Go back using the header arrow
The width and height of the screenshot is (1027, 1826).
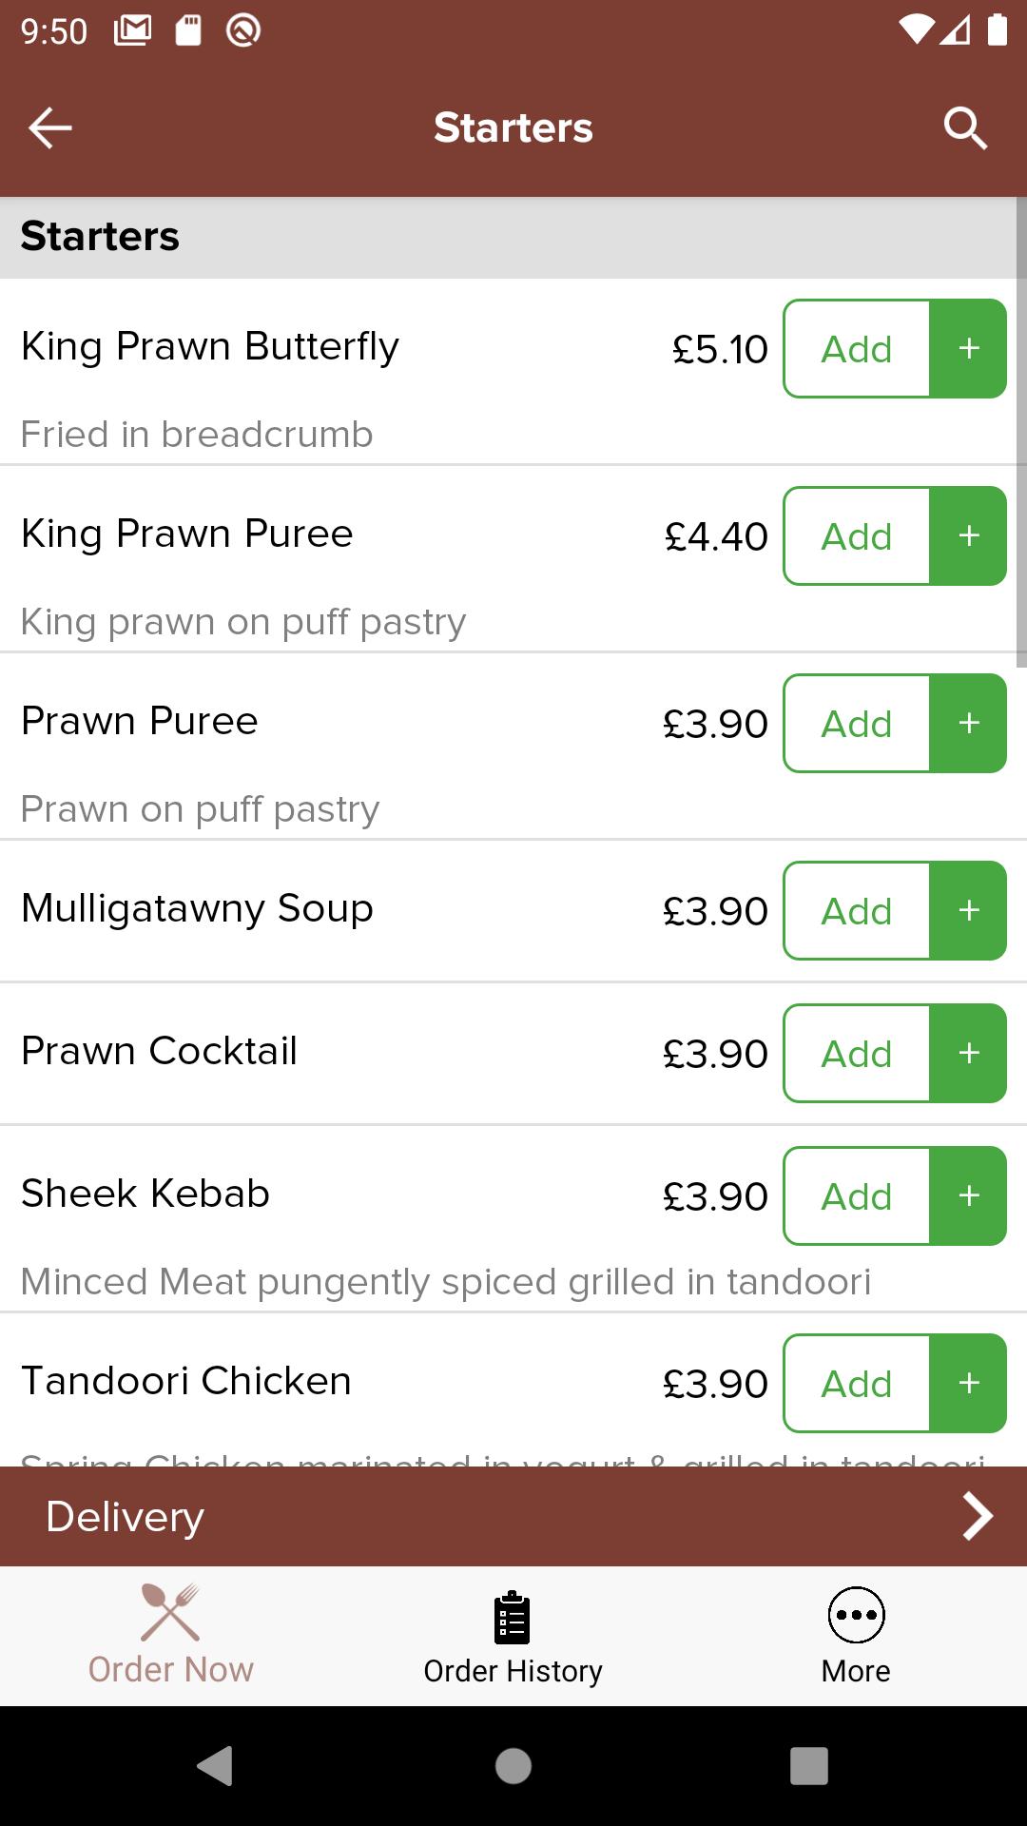tap(50, 127)
